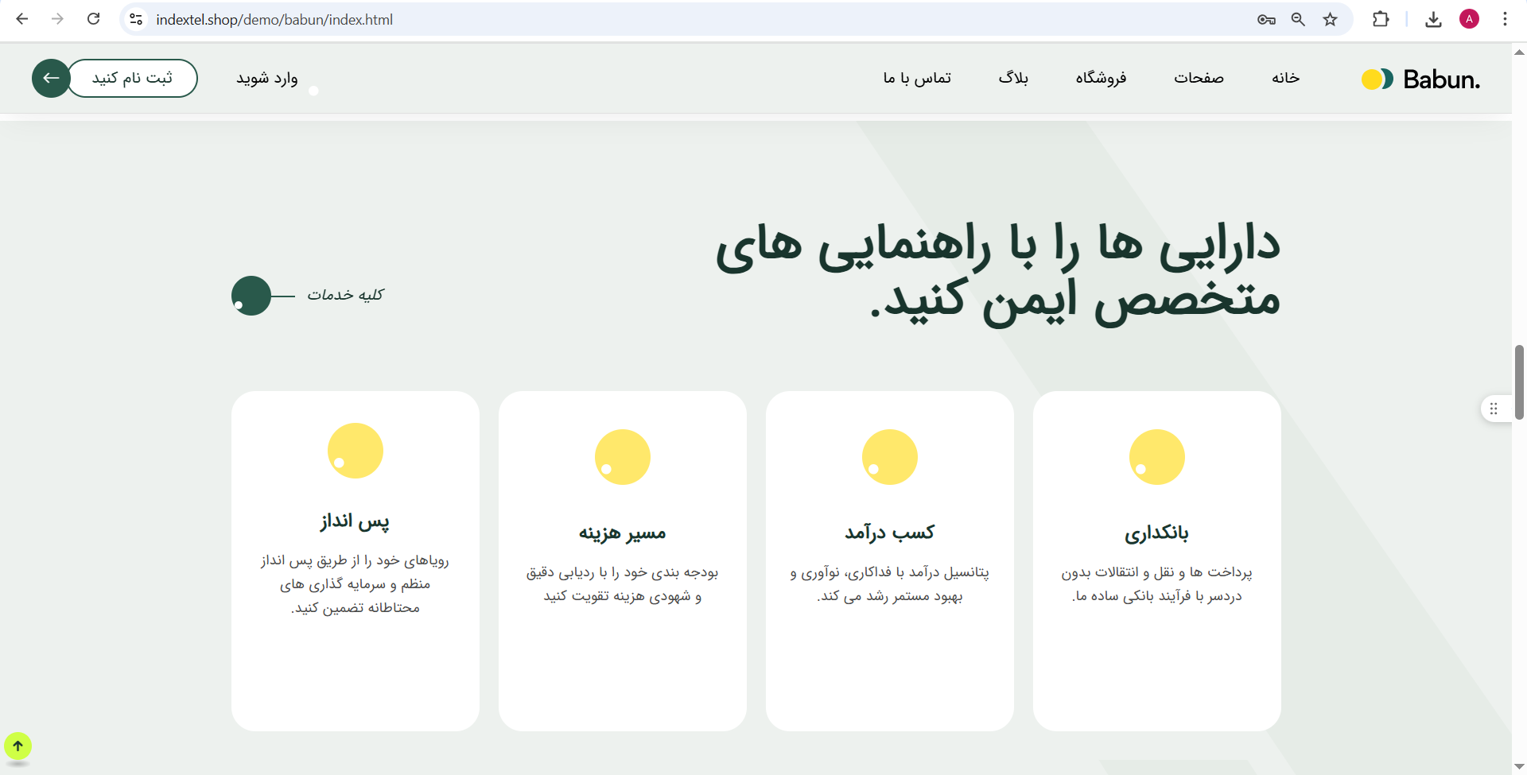The image size is (1527, 775).
Task: Open the floating grid-dots side handle
Action: pyautogui.click(x=1494, y=409)
